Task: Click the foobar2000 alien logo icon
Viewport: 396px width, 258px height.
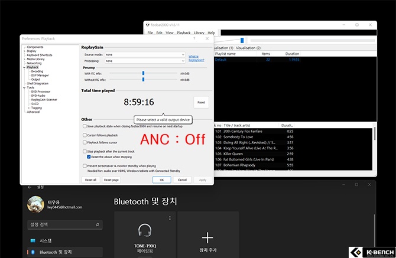Action: coord(148,25)
